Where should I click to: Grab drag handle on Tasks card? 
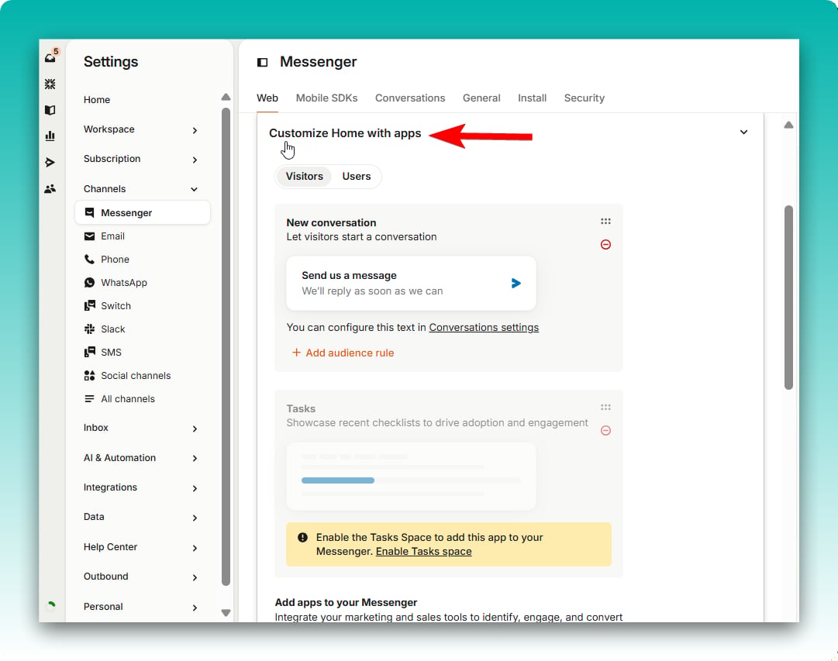605,407
